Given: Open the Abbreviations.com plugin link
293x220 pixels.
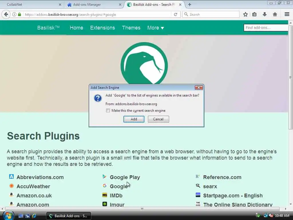Looking at the screenshot, I should click(x=40, y=177).
